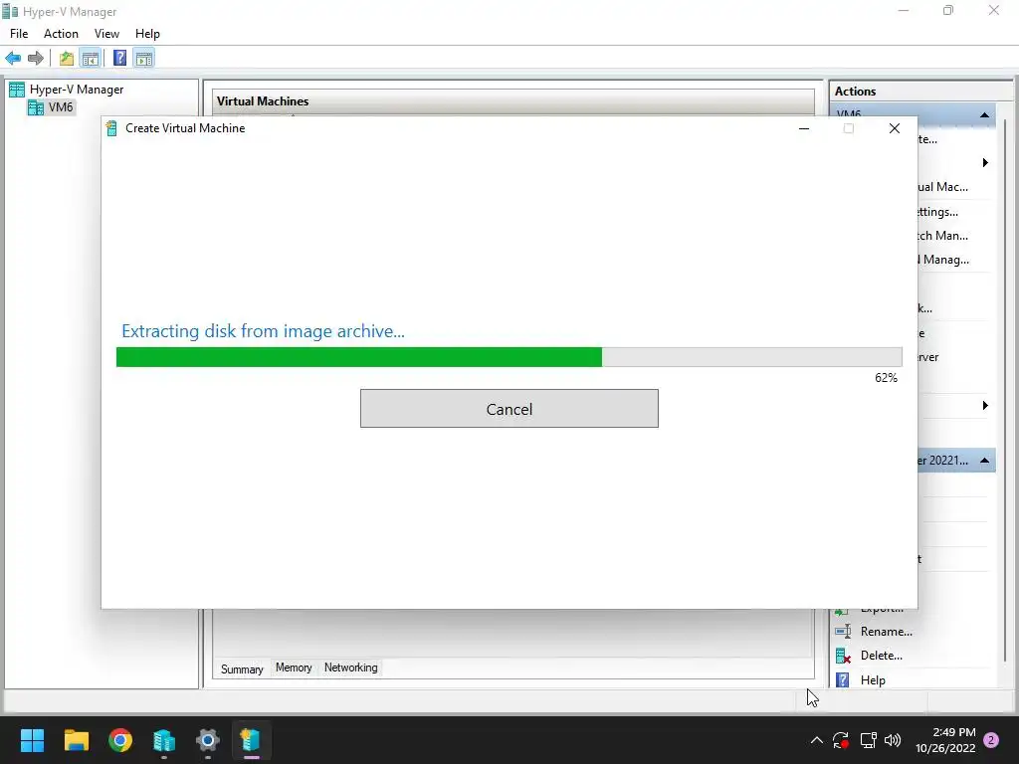Click the Forward arrow in the toolbar

tap(36, 59)
